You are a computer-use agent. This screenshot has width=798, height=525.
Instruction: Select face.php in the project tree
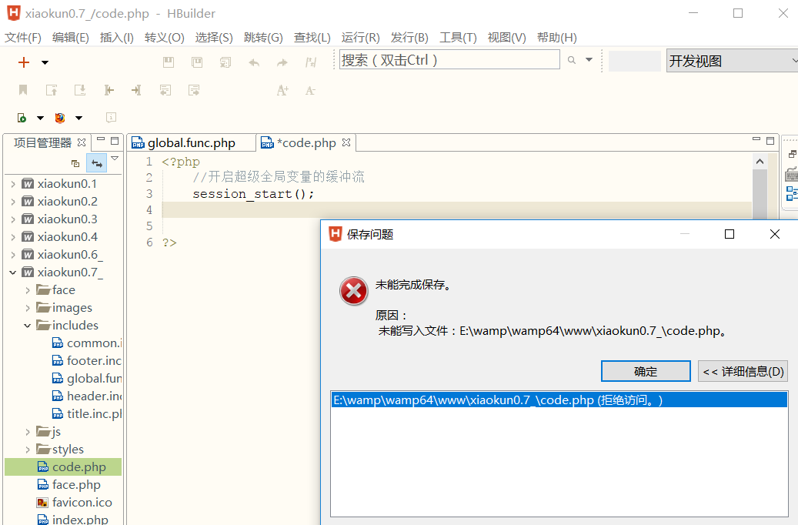tap(76, 485)
